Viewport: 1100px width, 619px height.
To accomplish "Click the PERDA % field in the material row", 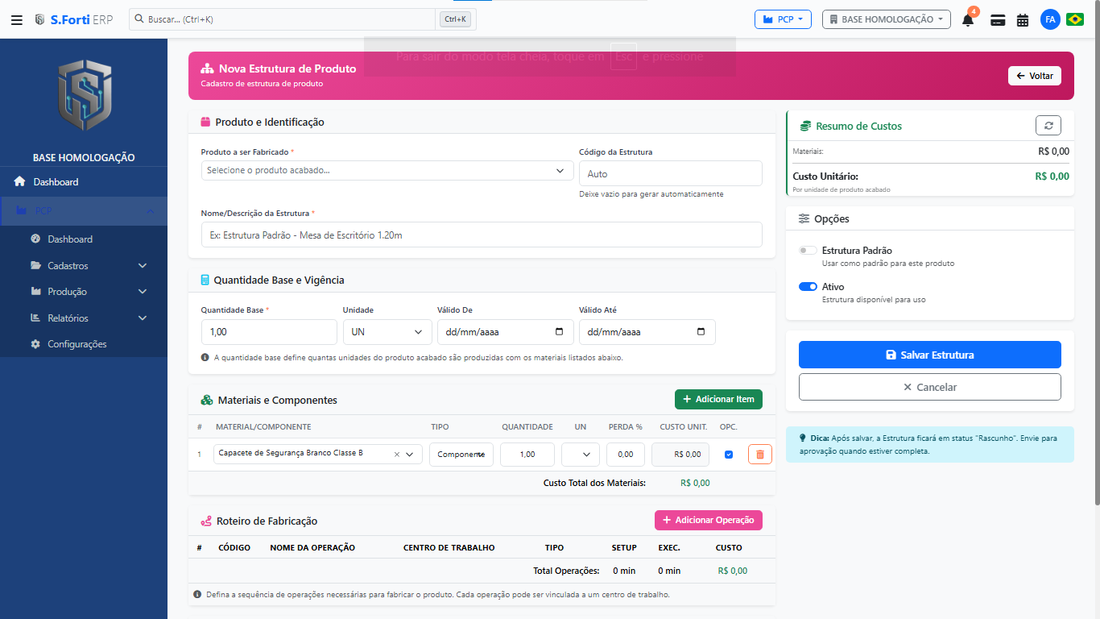I will click(x=626, y=455).
